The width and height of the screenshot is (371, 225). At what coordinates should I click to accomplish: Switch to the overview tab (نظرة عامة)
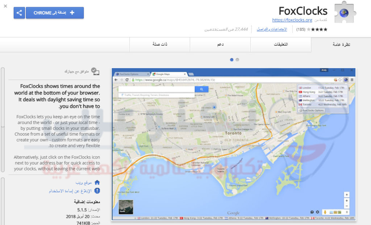(x=341, y=44)
